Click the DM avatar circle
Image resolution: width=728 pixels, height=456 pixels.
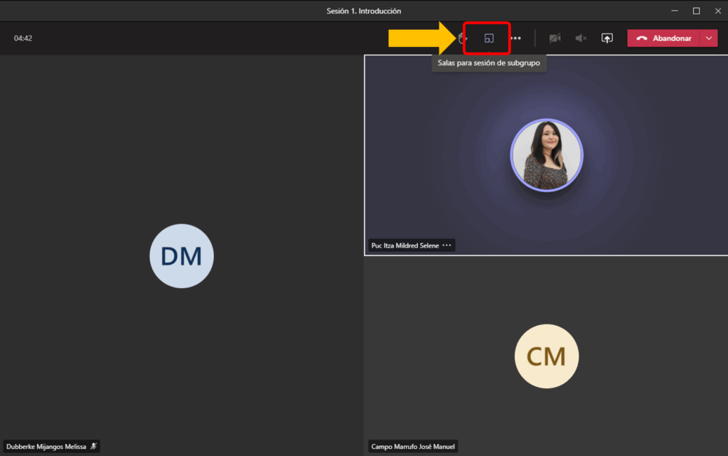[181, 256]
